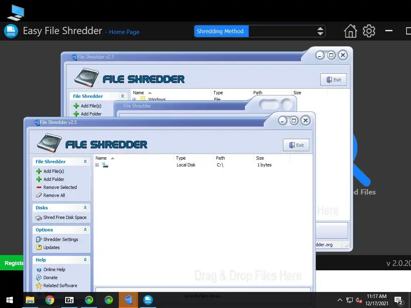The width and height of the screenshot is (411, 308).
Task: Switch to Easy File Shredder taskbar button
Action: point(148,300)
